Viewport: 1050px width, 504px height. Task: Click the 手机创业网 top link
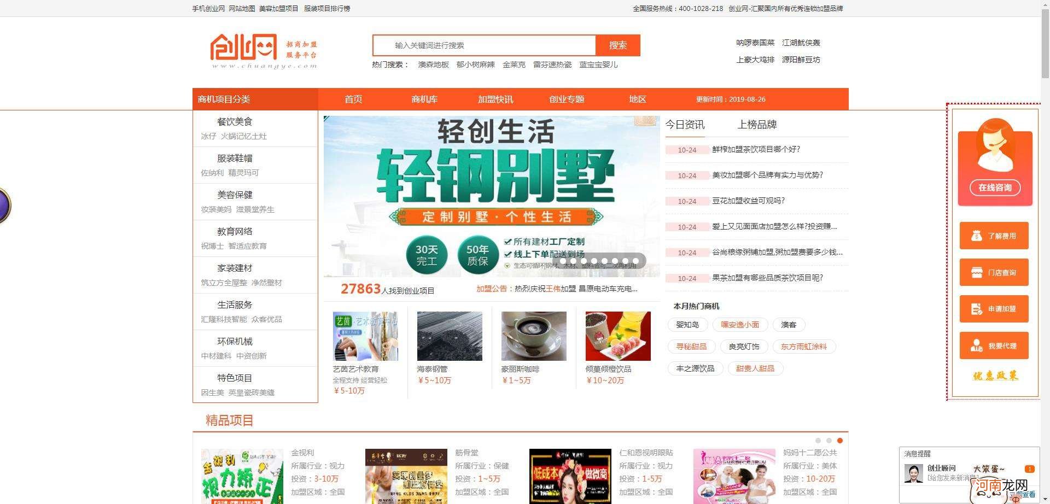tap(208, 8)
